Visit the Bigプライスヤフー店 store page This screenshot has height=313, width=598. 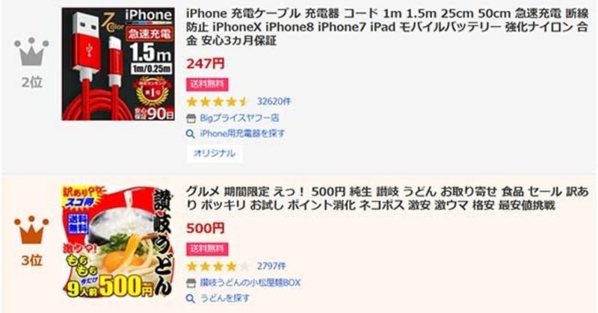[x=239, y=118]
